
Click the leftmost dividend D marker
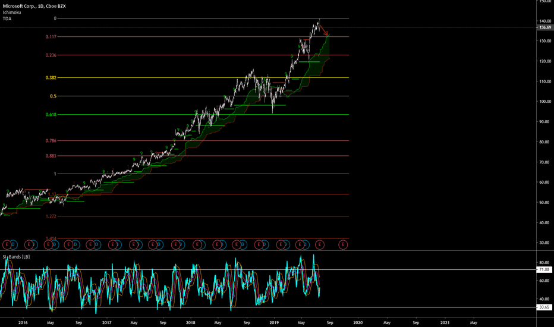click(x=14, y=244)
